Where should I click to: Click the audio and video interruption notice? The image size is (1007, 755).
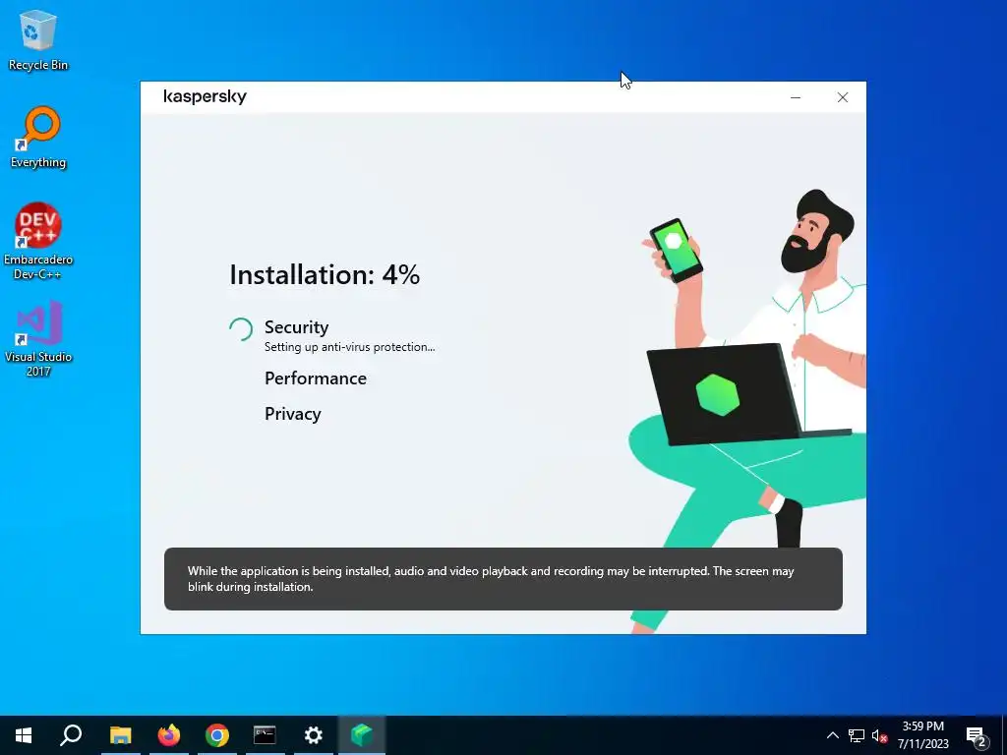(x=503, y=579)
